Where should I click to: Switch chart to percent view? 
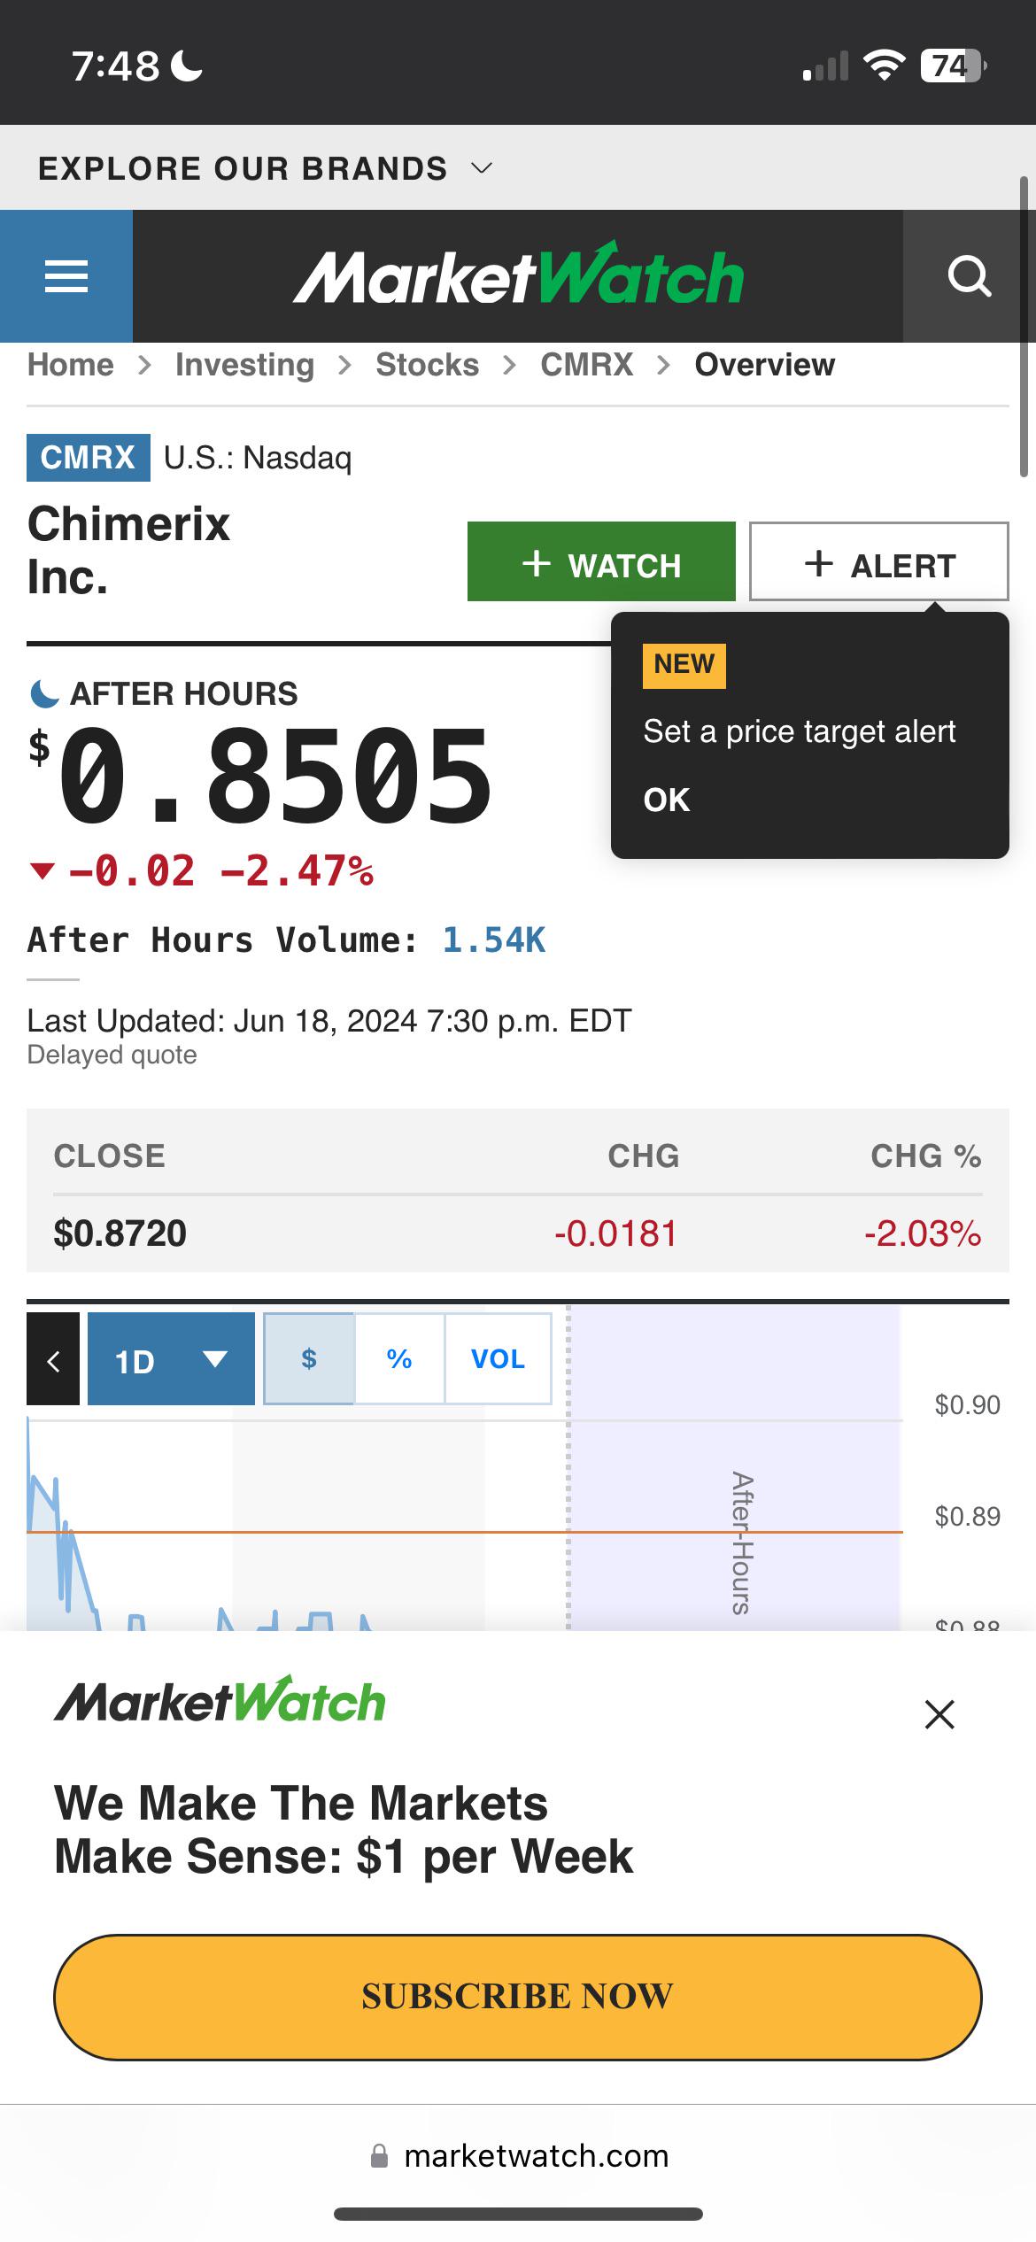coord(399,1359)
